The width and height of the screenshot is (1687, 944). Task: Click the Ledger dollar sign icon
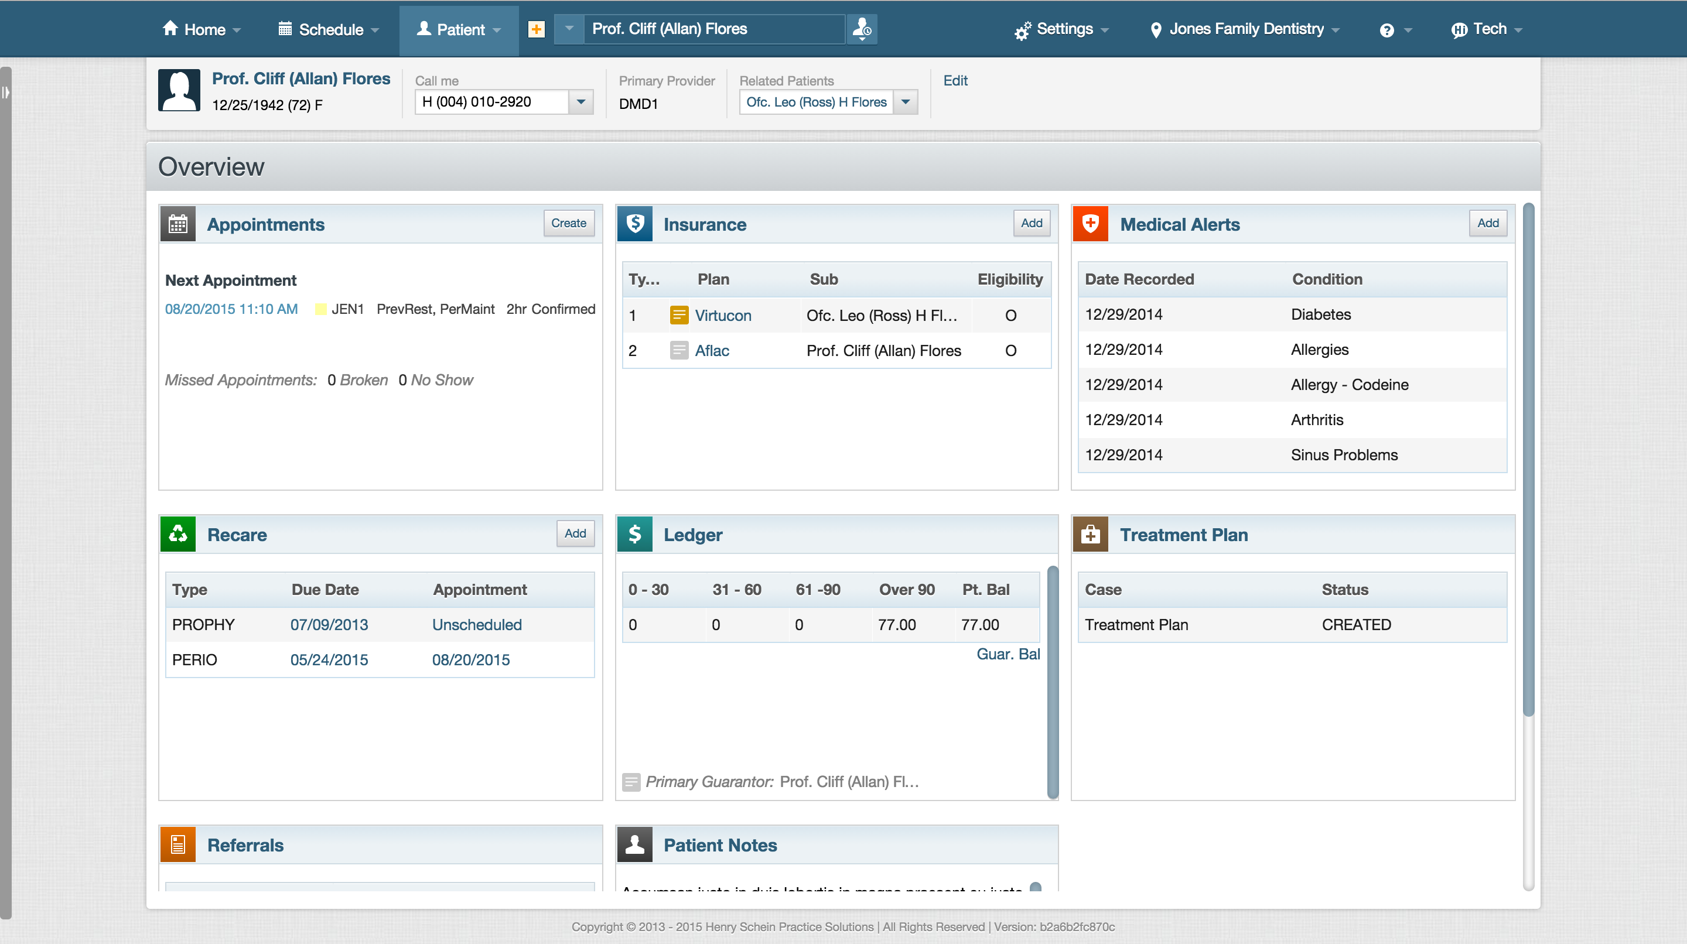pyautogui.click(x=636, y=534)
